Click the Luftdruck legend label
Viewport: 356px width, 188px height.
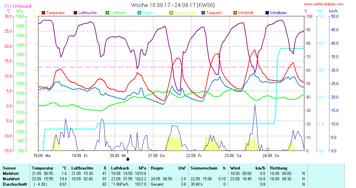click(x=118, y=13)
